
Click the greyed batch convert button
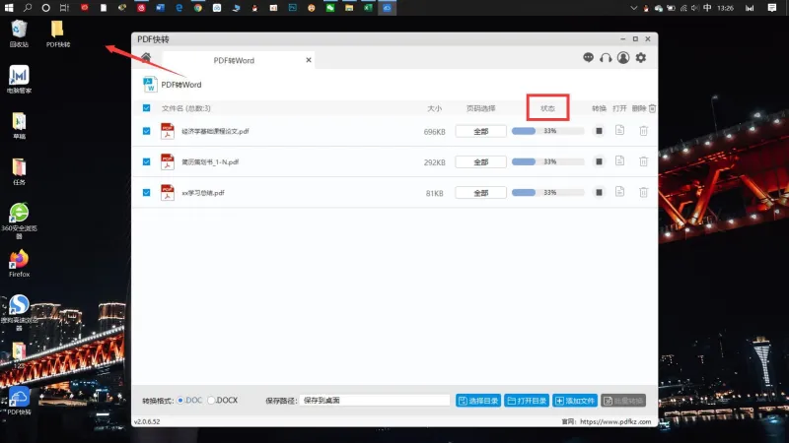point(623,401)
